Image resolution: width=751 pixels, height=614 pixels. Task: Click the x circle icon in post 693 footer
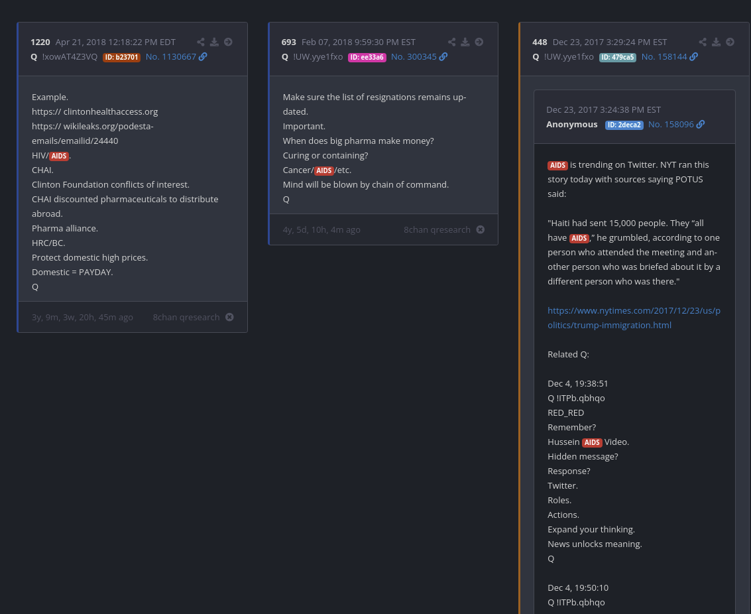481,229
